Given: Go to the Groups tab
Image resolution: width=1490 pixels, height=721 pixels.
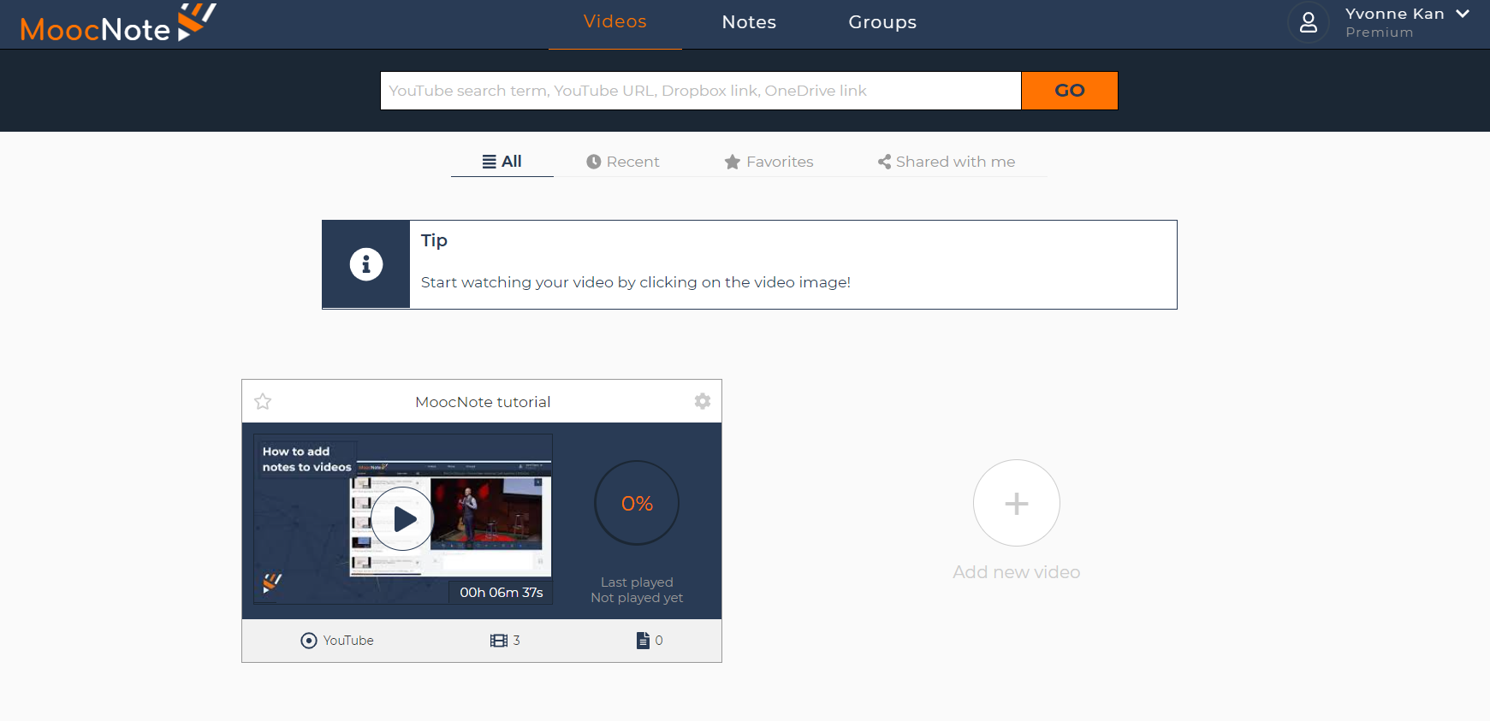Looking at the screenshot, I should [882, 22].
